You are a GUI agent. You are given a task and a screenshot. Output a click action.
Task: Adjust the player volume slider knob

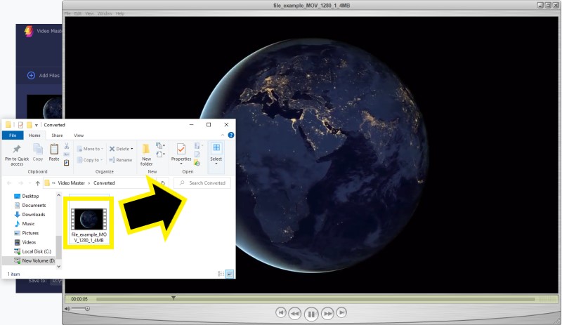click(x=87, y=308)
